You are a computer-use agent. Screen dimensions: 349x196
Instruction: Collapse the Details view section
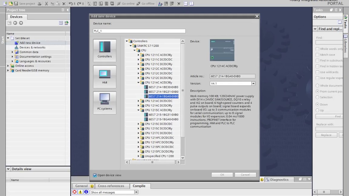click(x=8, y=169)
